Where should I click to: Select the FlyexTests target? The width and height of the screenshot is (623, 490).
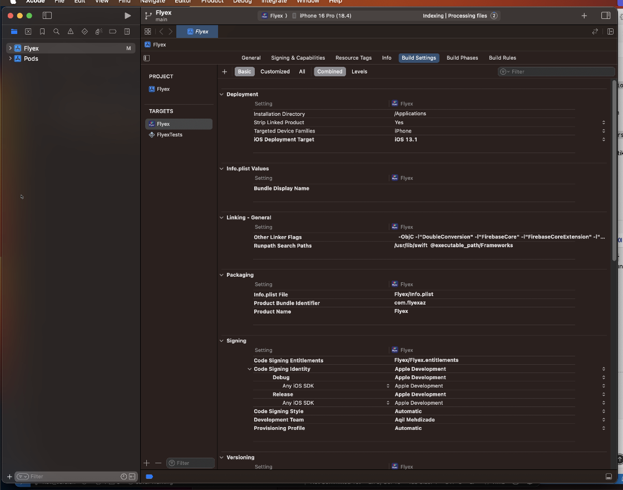(169, 135)
